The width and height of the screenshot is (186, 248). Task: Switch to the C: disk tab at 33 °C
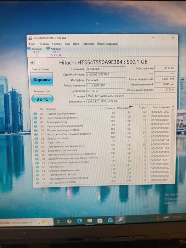35,52
